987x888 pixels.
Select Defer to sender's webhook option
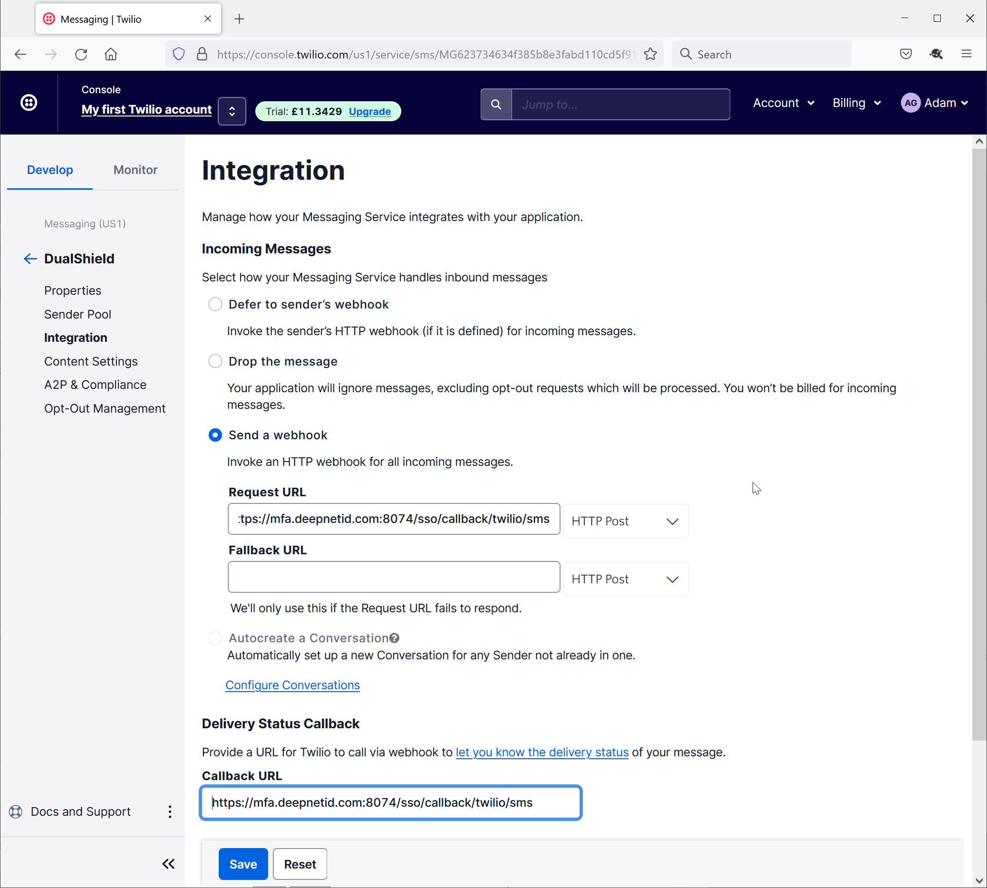point(215,304)
